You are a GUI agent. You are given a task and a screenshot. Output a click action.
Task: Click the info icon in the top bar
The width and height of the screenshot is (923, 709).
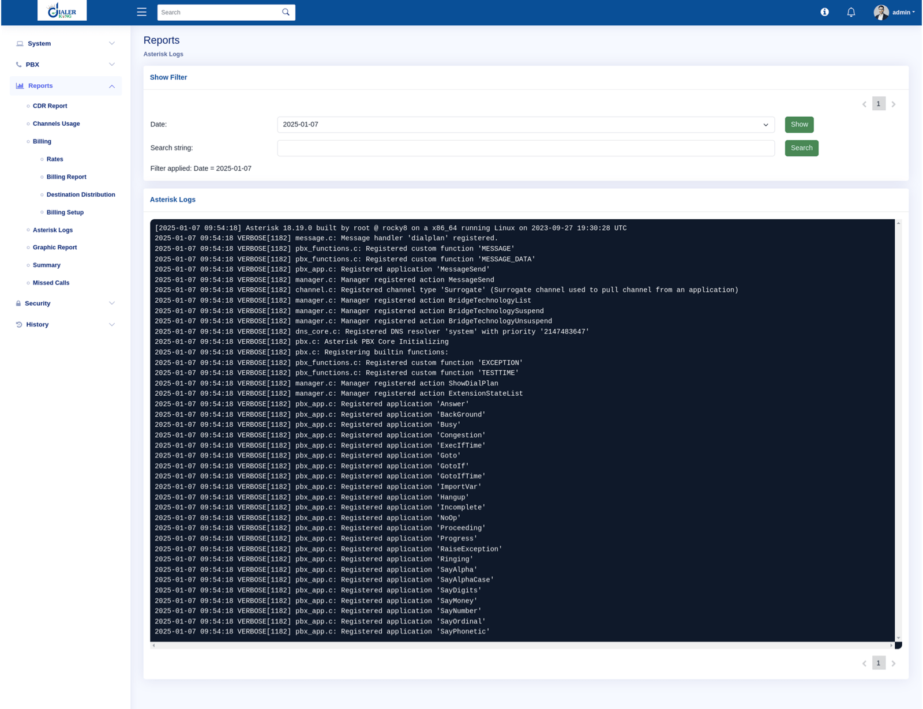pyautogui.click(x=824, y=12)
